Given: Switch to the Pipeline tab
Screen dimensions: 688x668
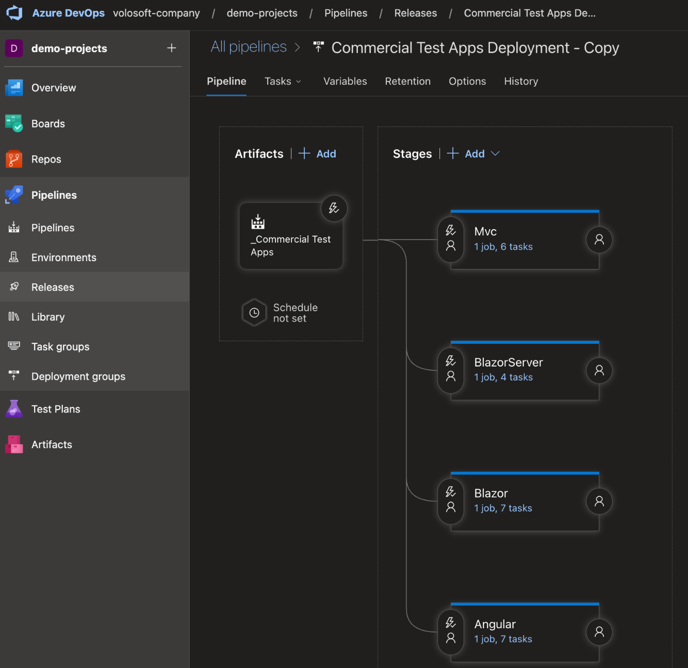Looking at the screenshot, I should point(226,81).
